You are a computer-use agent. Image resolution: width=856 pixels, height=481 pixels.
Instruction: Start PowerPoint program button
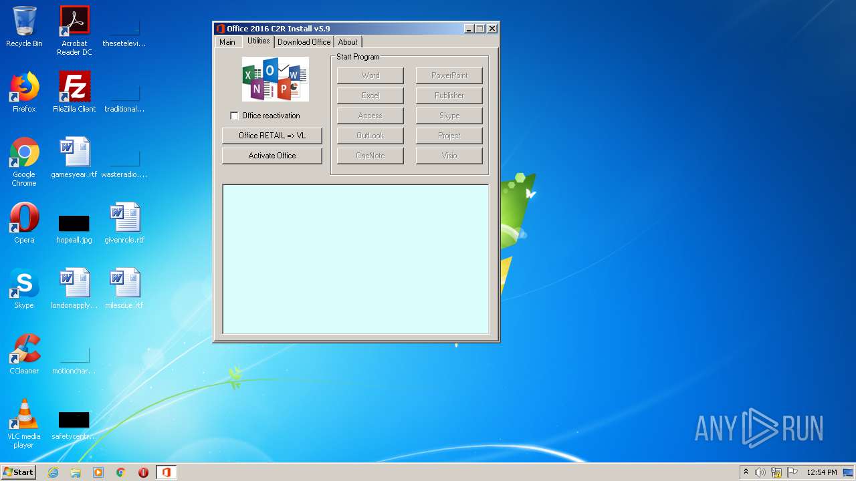click(x=449, y=75)
